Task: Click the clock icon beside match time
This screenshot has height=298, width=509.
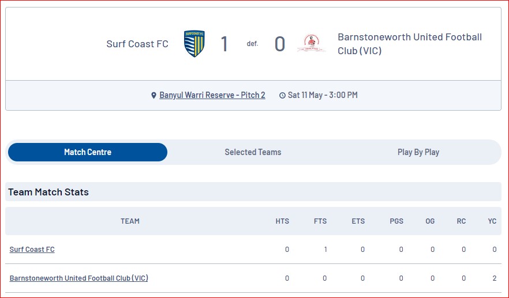Action: tap(282, 95)
